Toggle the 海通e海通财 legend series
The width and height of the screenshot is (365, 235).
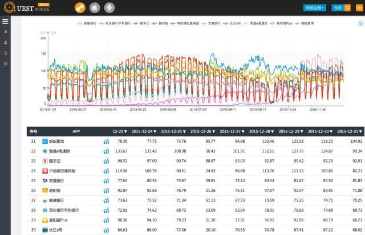tap(255, 23)
